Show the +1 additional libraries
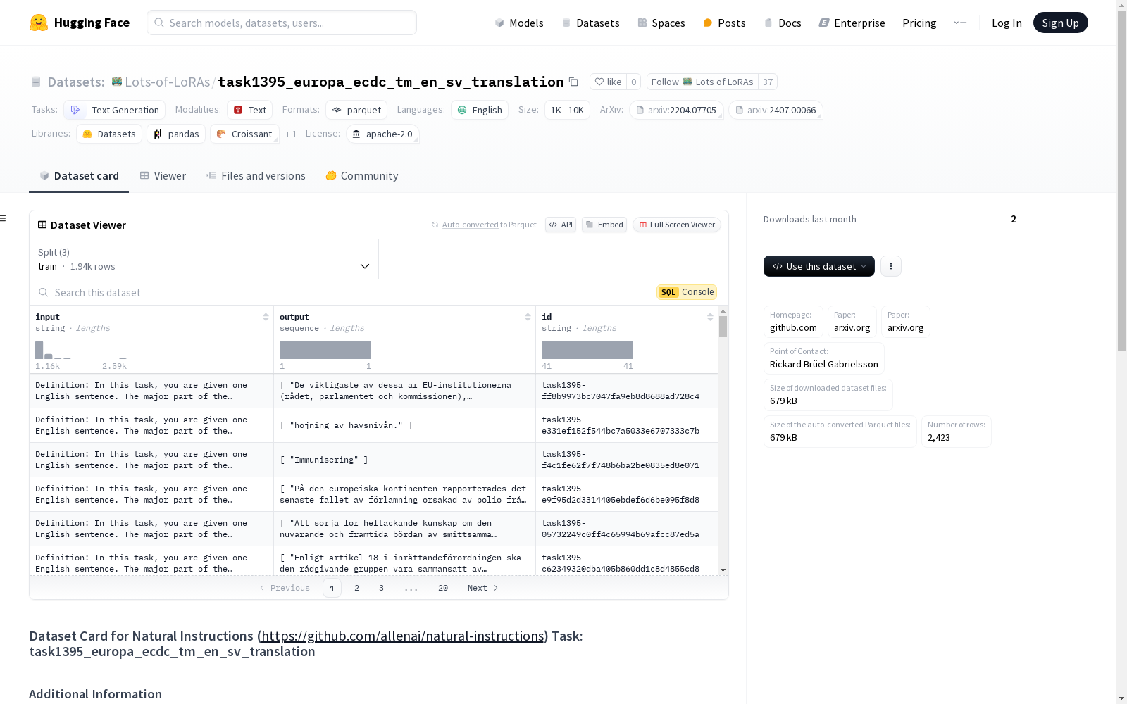Screen dimensions: 1127x704 pos(291,134)
